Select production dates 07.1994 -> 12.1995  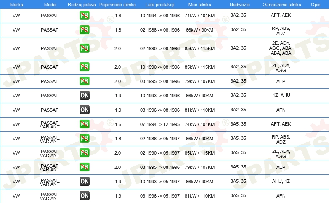point(160,124)
